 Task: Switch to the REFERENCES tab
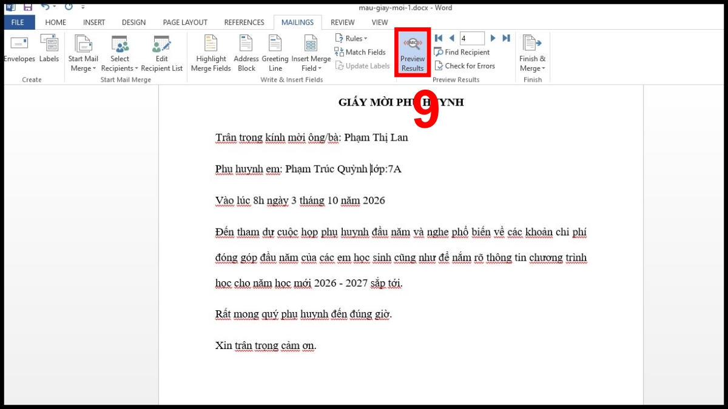pos(244,22)
